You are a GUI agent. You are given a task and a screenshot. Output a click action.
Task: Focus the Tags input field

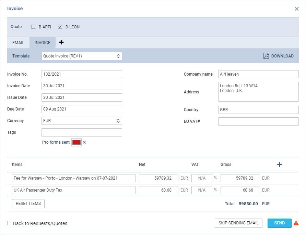coord(82,132)
